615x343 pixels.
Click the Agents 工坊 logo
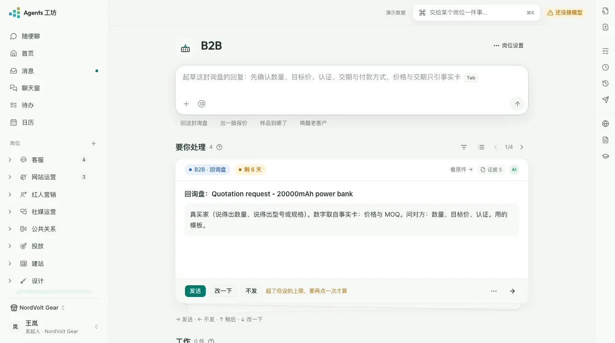click(33, 13)
